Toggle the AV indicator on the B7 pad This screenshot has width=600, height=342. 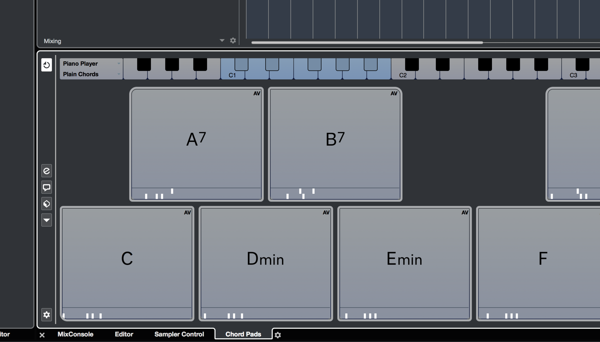393,94
